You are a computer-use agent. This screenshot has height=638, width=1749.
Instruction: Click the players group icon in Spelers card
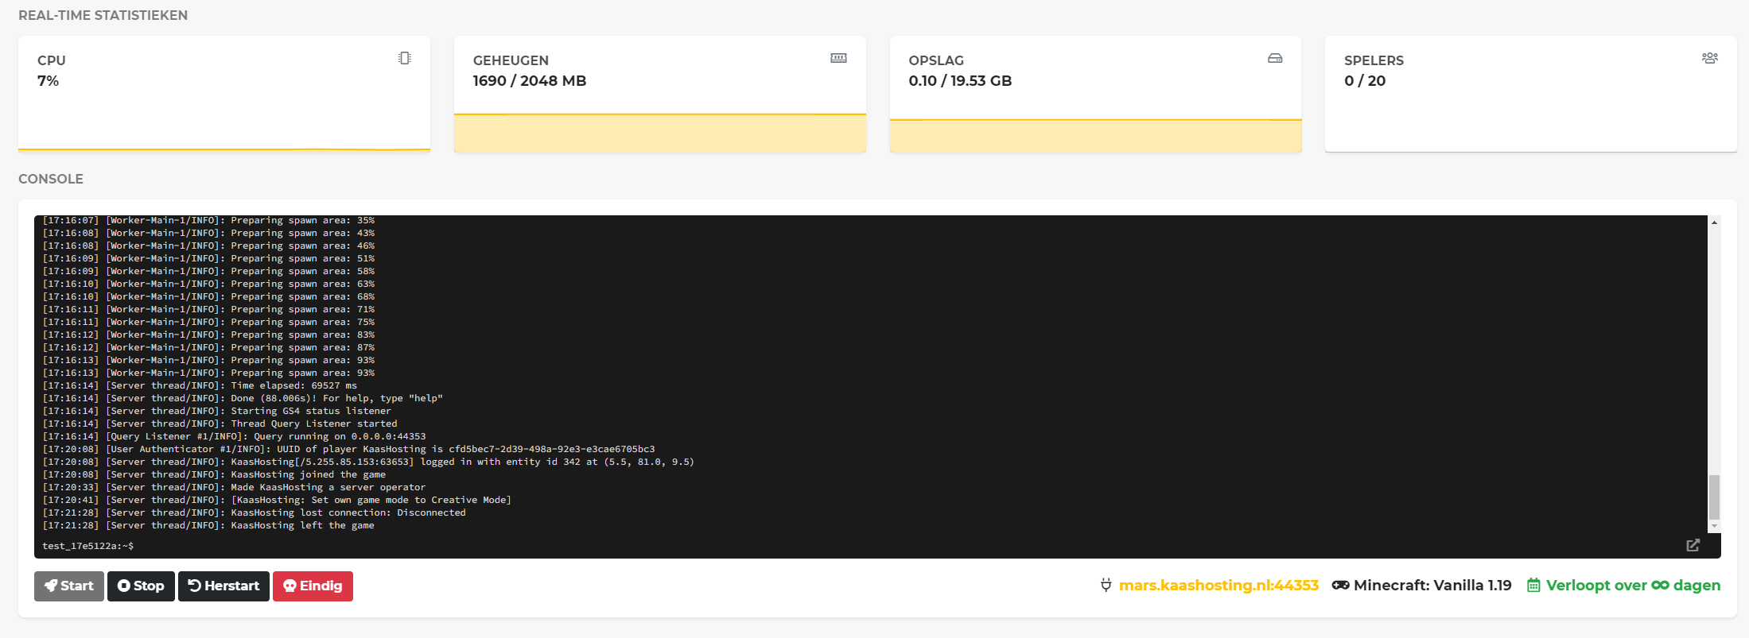point(1709,58)
